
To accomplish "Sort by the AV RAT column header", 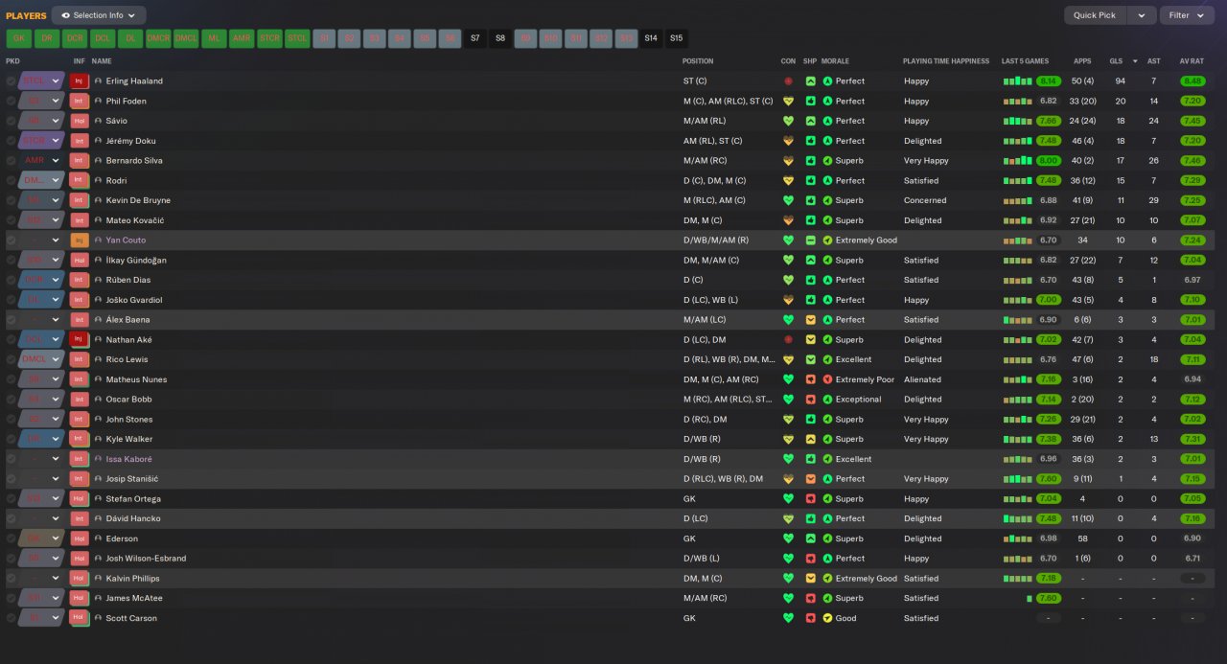I will [1191, 61].
